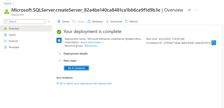Click the Download toolbar label
Screen dimensions: 224x108
[x=116, y=21]
